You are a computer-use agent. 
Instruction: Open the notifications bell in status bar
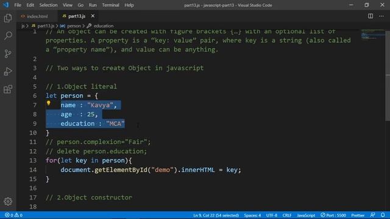click(383, 215)
